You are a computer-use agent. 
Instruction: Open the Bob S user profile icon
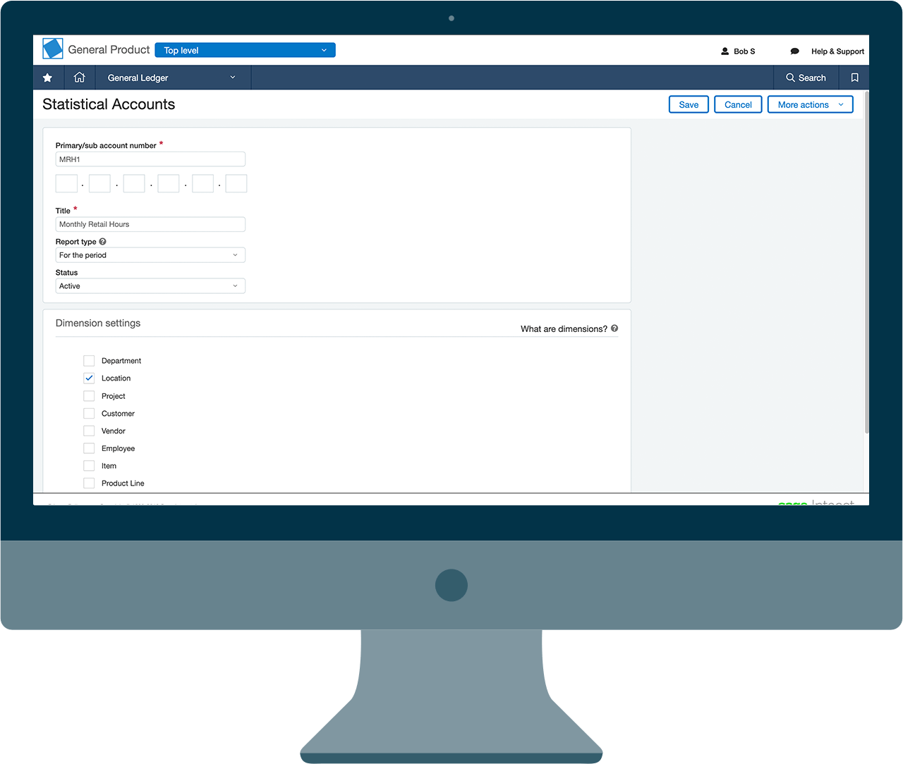click(x=725, y=51)
